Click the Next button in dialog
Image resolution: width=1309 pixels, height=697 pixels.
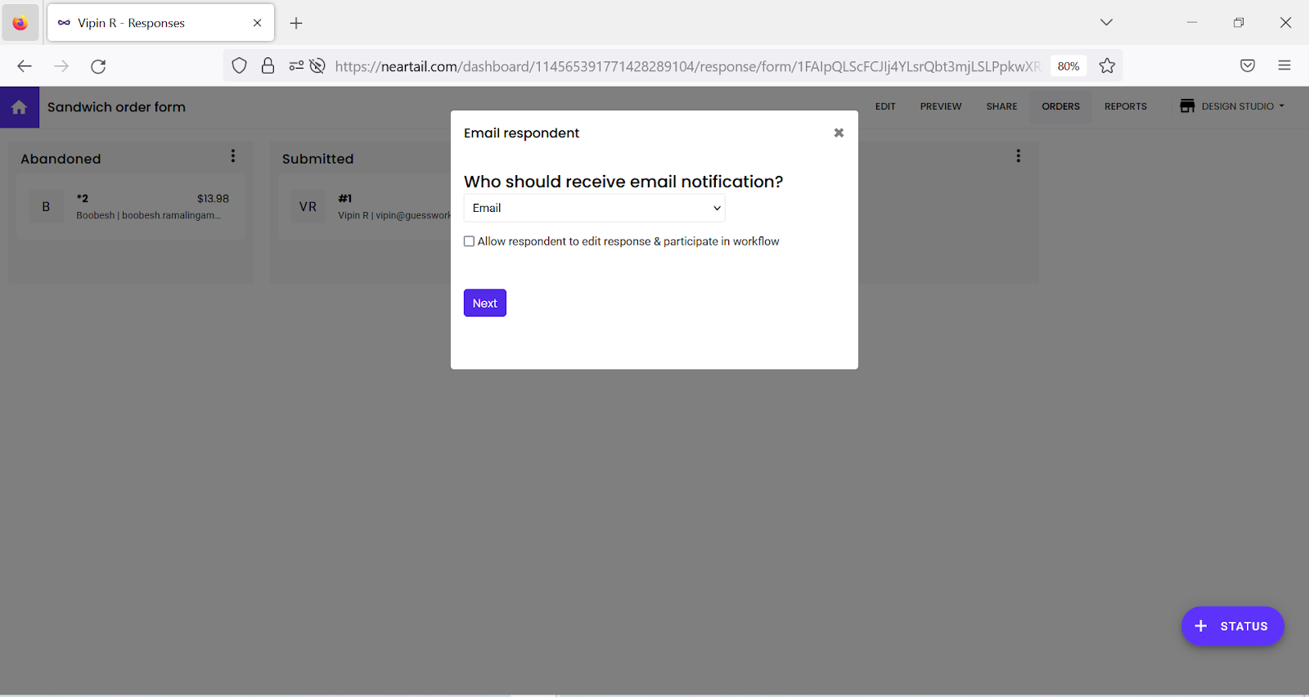tap(485, 303)
